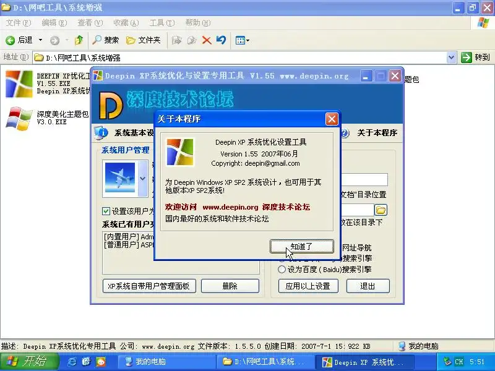Minimize the Deepin XP tool window
The width and height of the screenshot is (495, 371).
[x=366, y=76]
